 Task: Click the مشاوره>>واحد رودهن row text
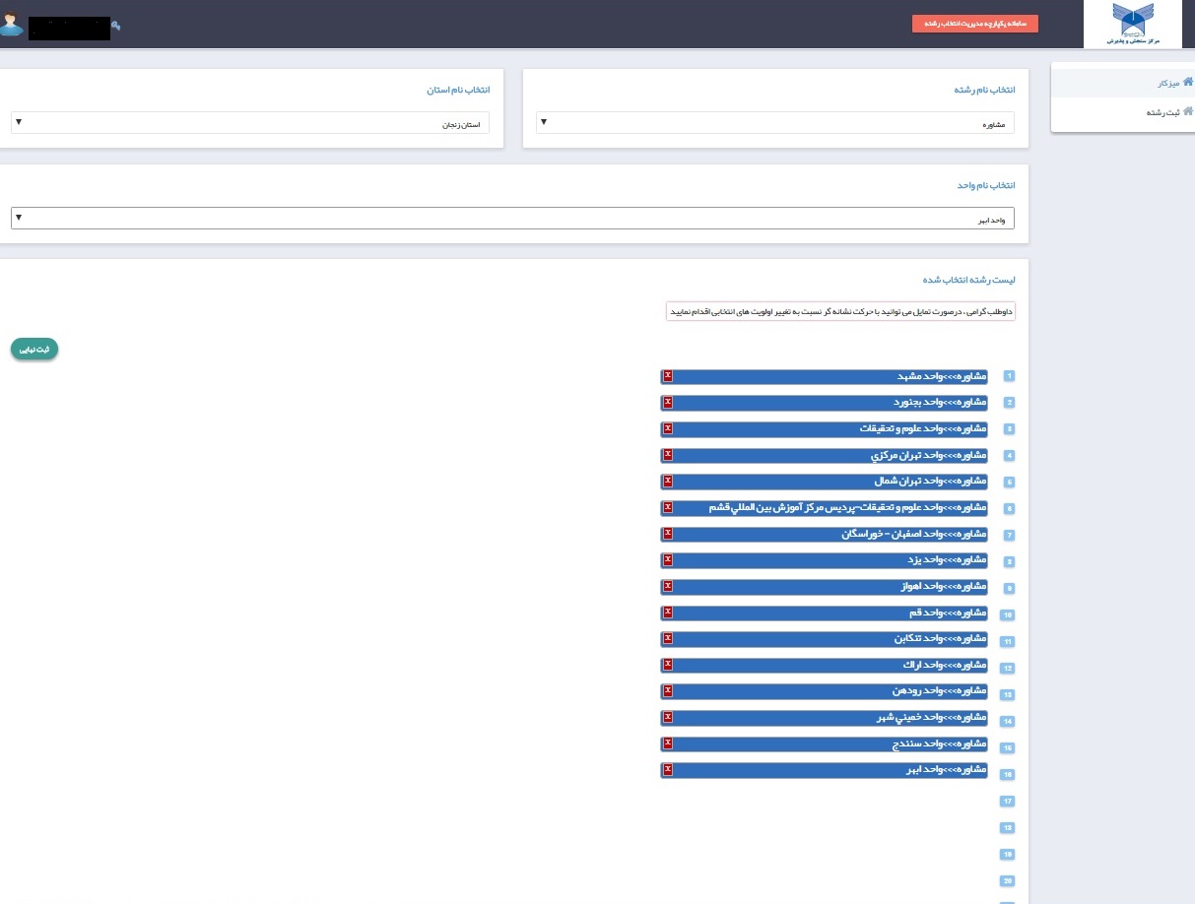(x=941, y=691)
